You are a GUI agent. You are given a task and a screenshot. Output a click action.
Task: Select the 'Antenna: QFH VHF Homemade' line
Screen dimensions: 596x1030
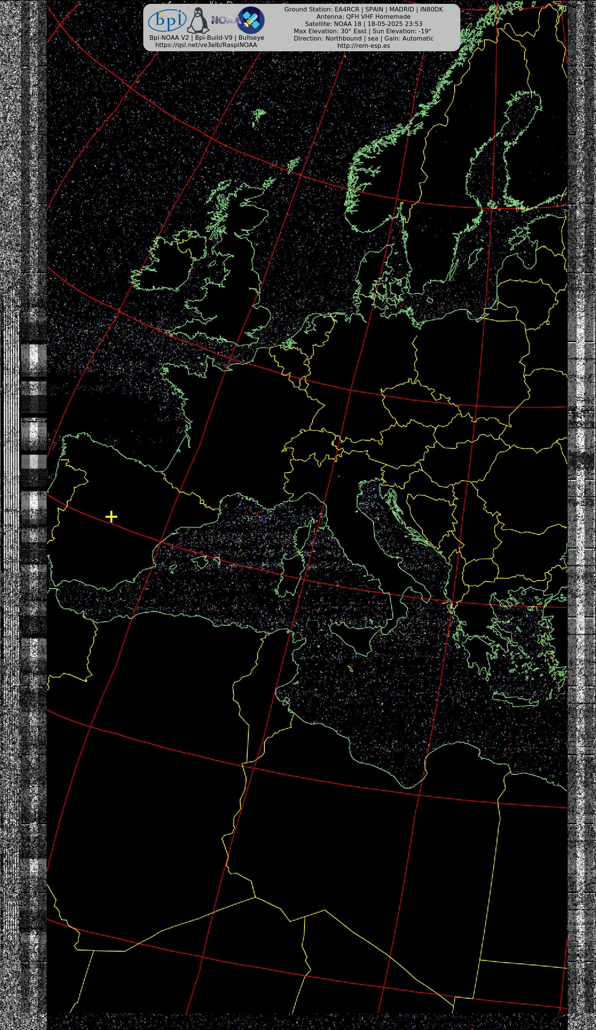pyautogui.click(x=363, y=16)
